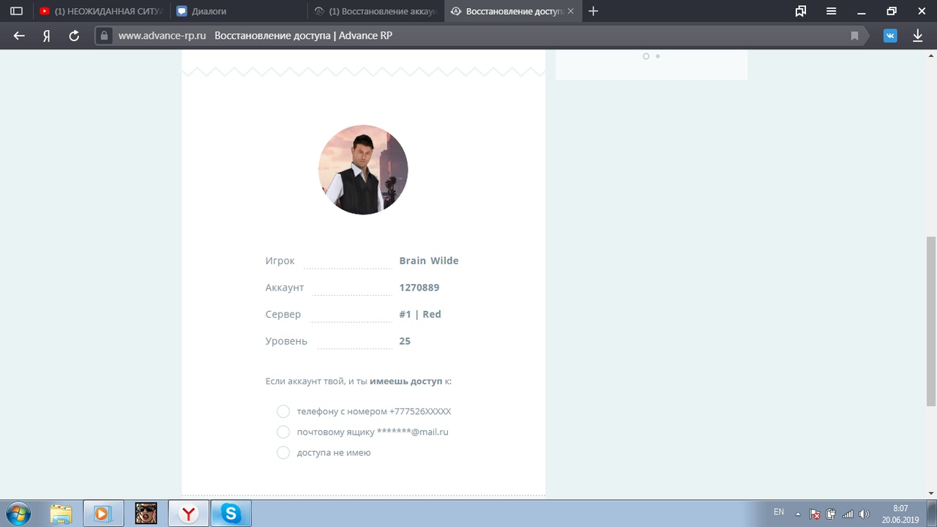Viewport: 937px width, 527px height.
Task: Switch to the Диалоги tab
Action: click(238, 11)
